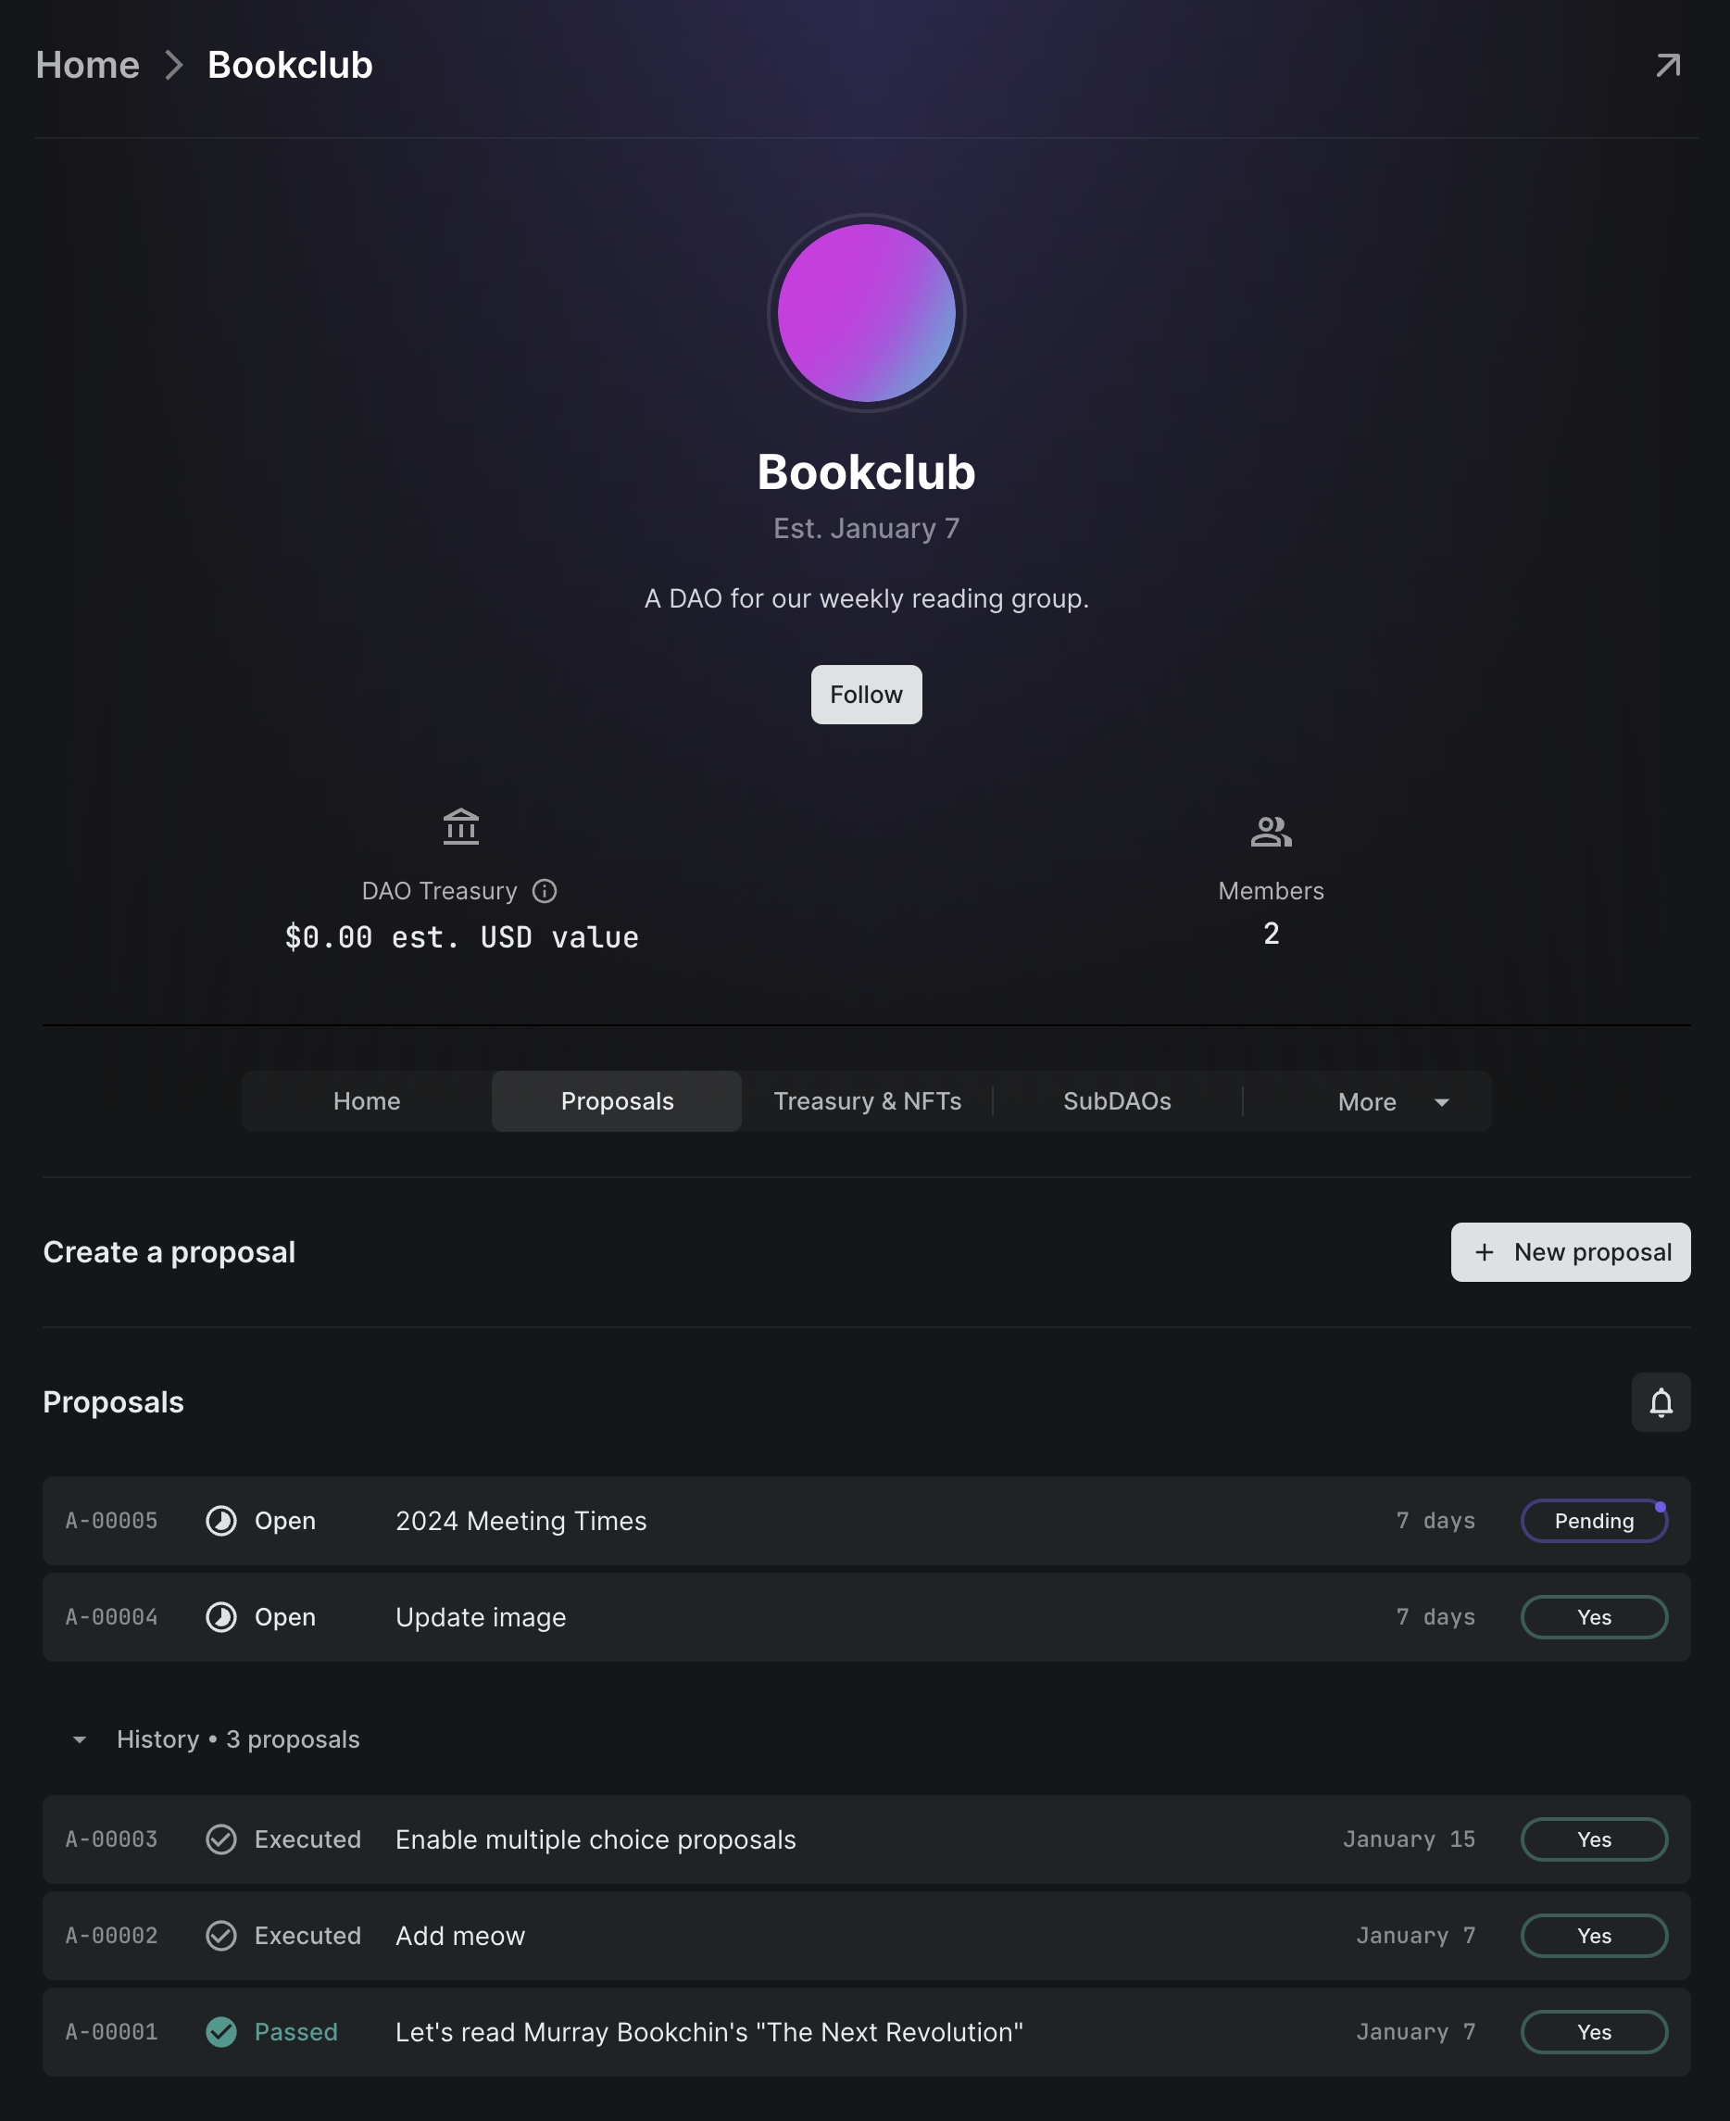Click the DAO Treasury info icon
This screenshot has width=1730, height=2121.
coord(545,891)
